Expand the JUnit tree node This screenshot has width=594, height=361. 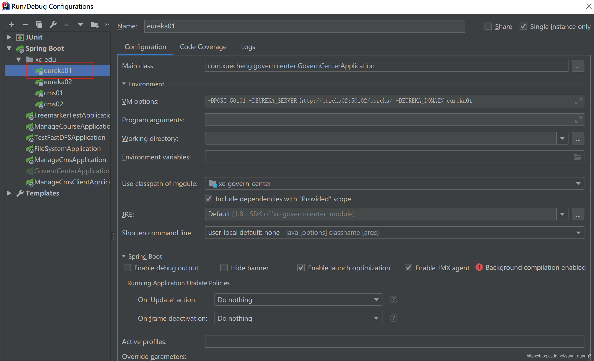point(9,37)
